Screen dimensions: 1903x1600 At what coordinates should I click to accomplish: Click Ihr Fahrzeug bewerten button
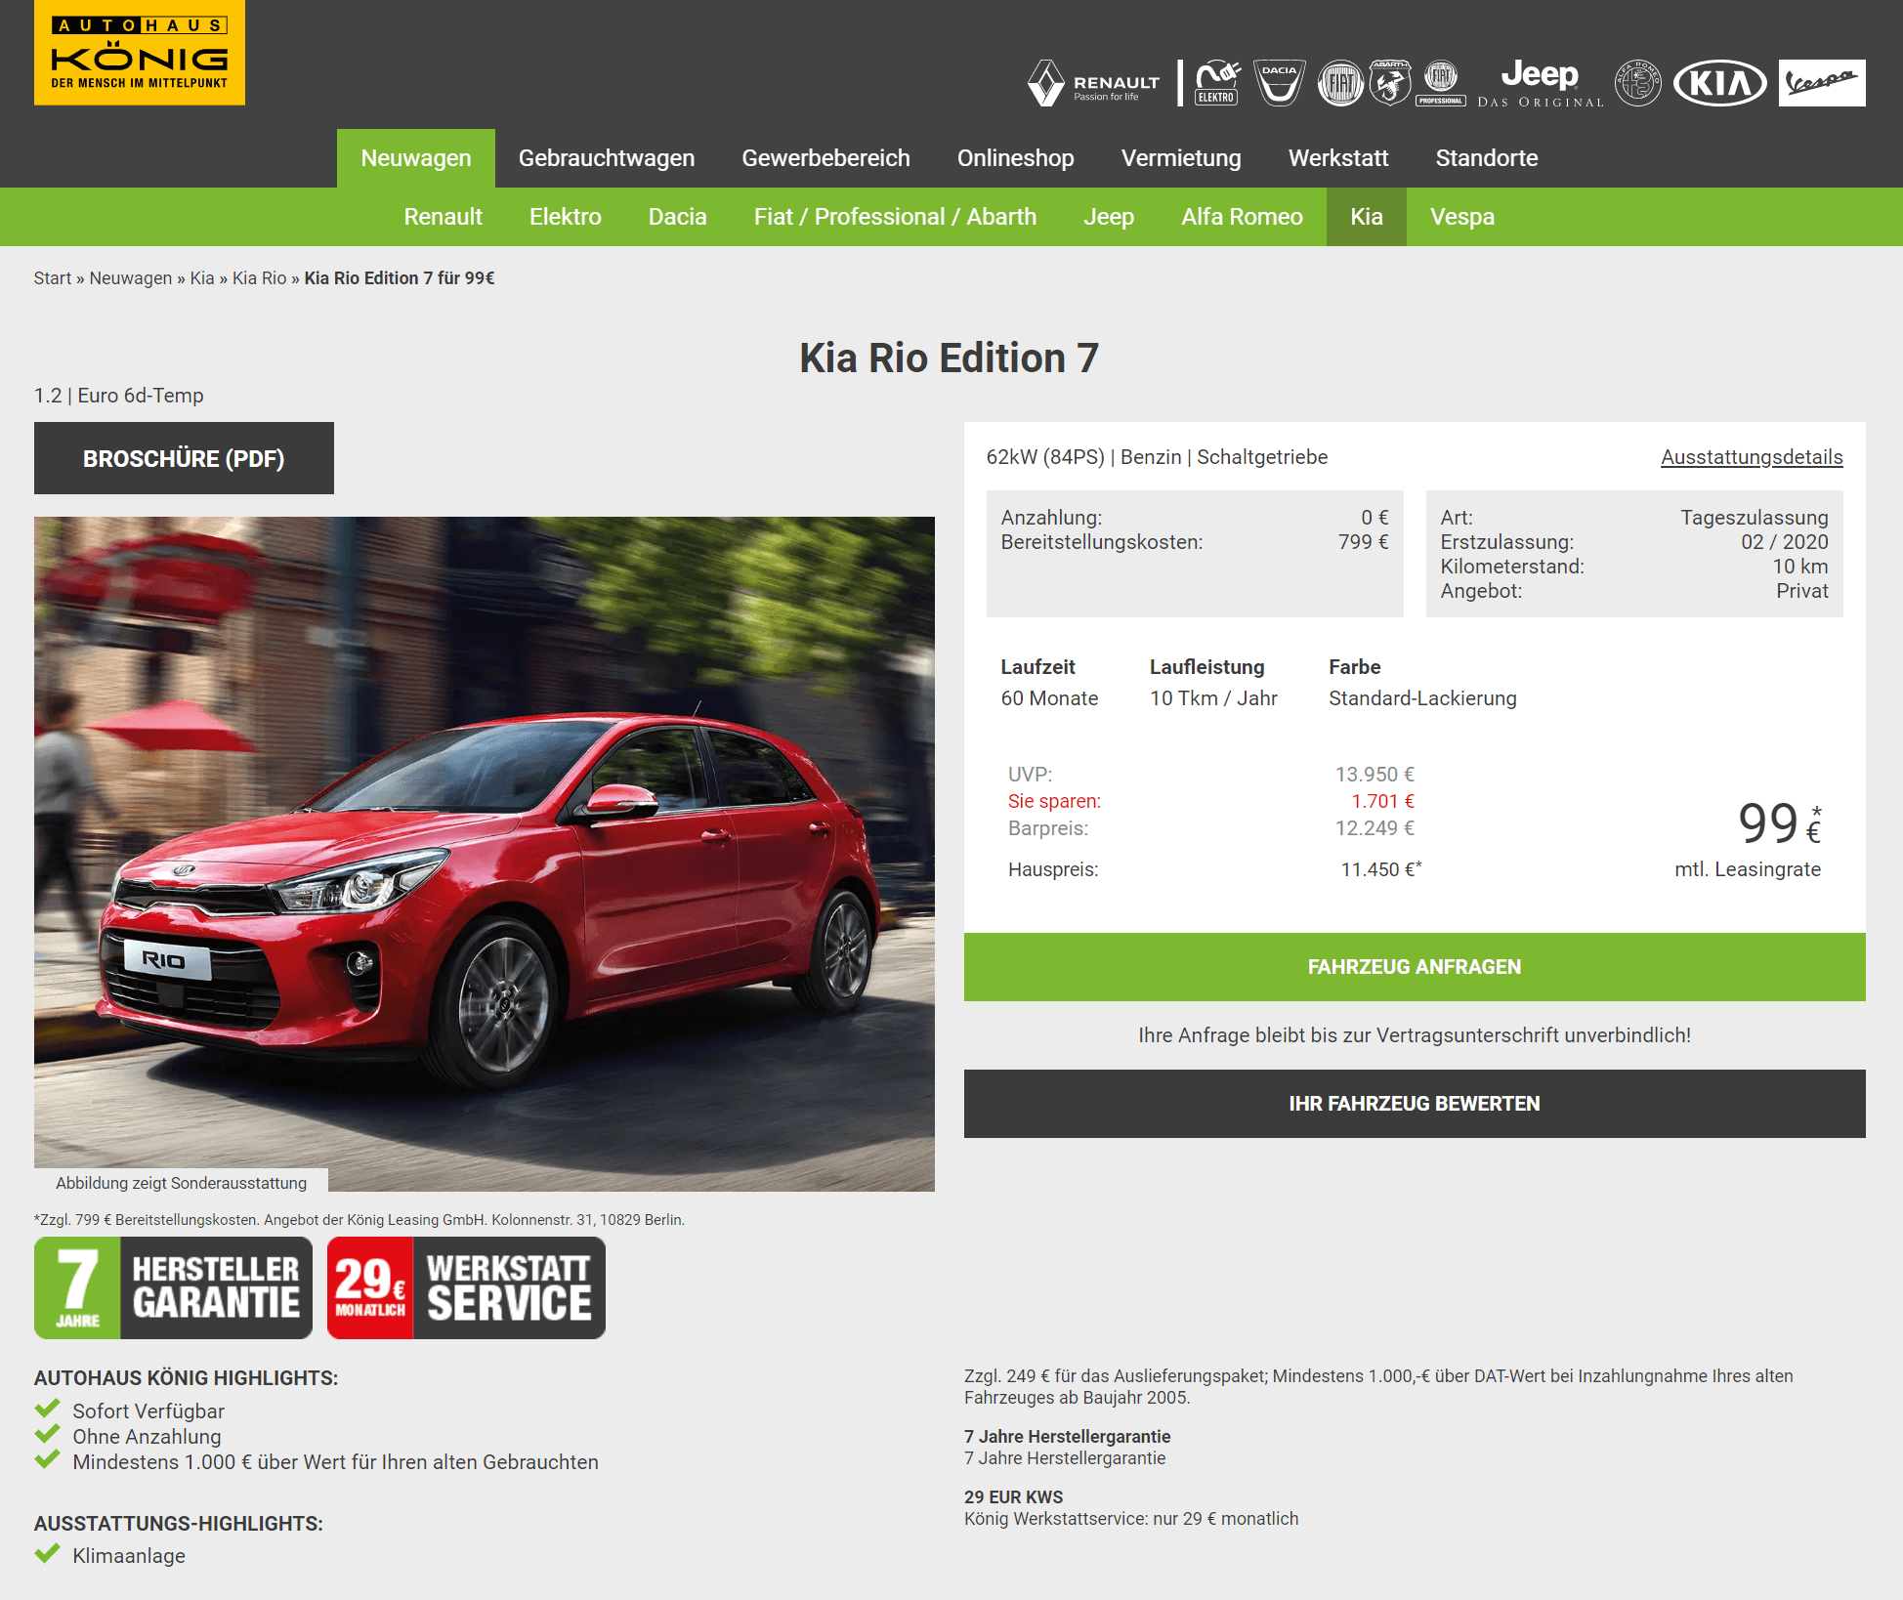coord(1415,1104)
